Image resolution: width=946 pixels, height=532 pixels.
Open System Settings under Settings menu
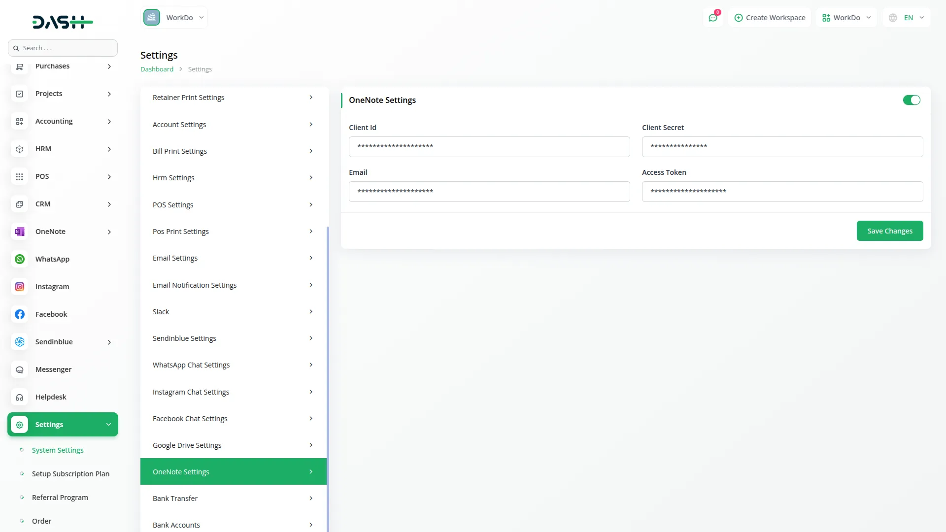[x=57, y=450]
